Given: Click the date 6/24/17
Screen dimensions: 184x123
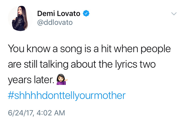Looking at the screenshot, I should 20,113.
